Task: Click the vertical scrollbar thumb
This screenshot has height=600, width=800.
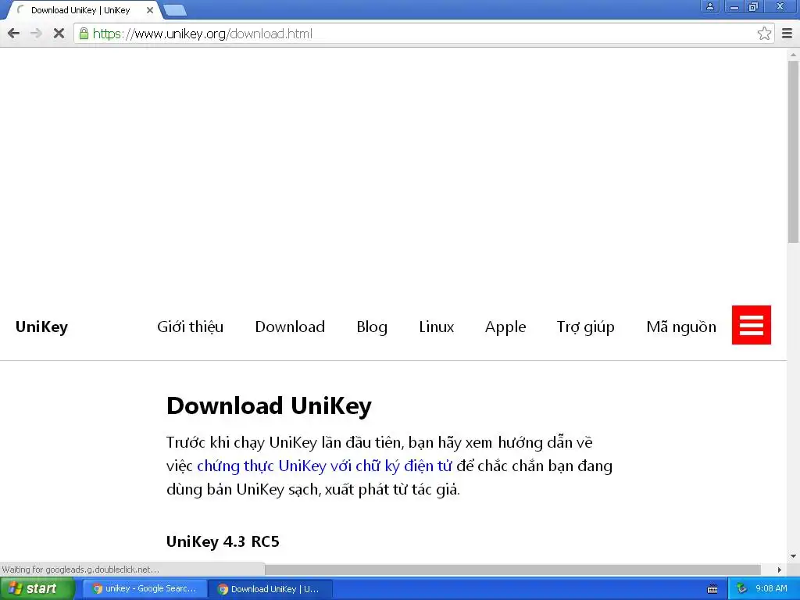Action: click(794, 152)
